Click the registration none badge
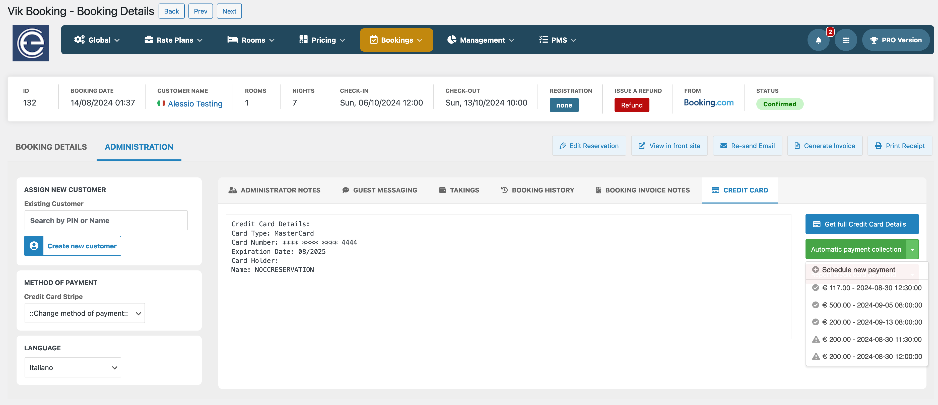The height and width of the screenshot is (405, 938). point(564,105)
